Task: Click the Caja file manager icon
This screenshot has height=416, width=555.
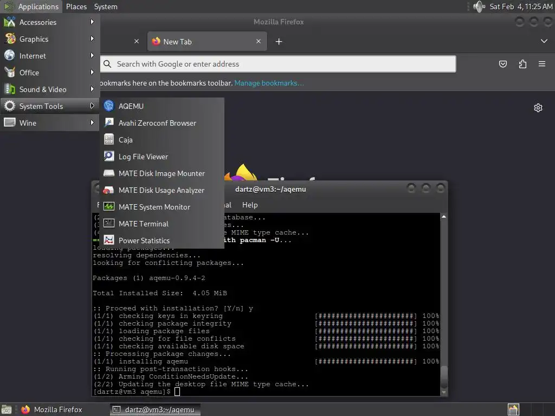Action: click(109, 139)
